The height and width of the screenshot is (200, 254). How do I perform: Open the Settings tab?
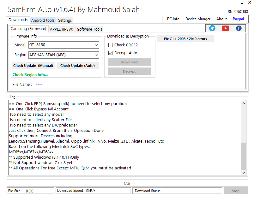click(65, 21)
